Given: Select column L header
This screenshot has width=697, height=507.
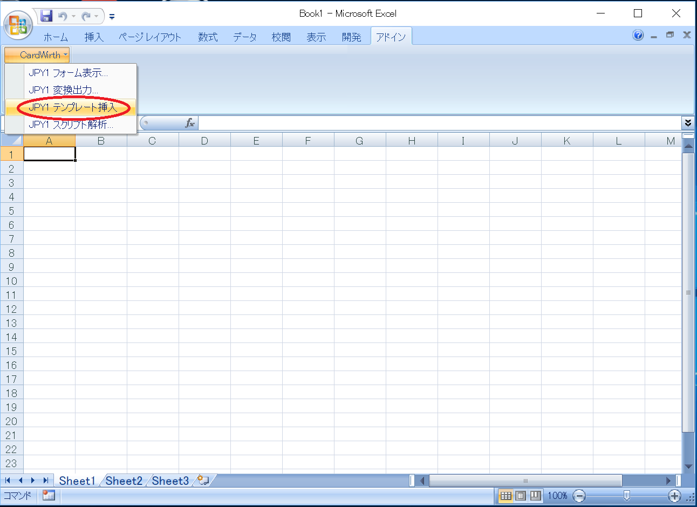Looking at the screenshot, I should tap(619, 141).
